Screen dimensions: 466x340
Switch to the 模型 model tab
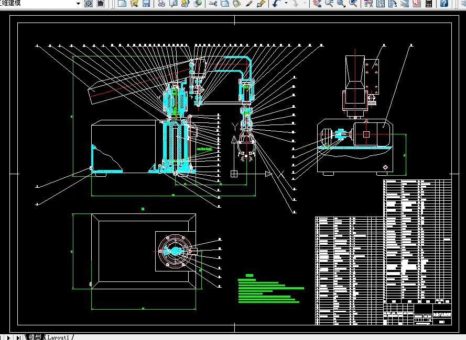pyautogui.click(x=35, y=337)
